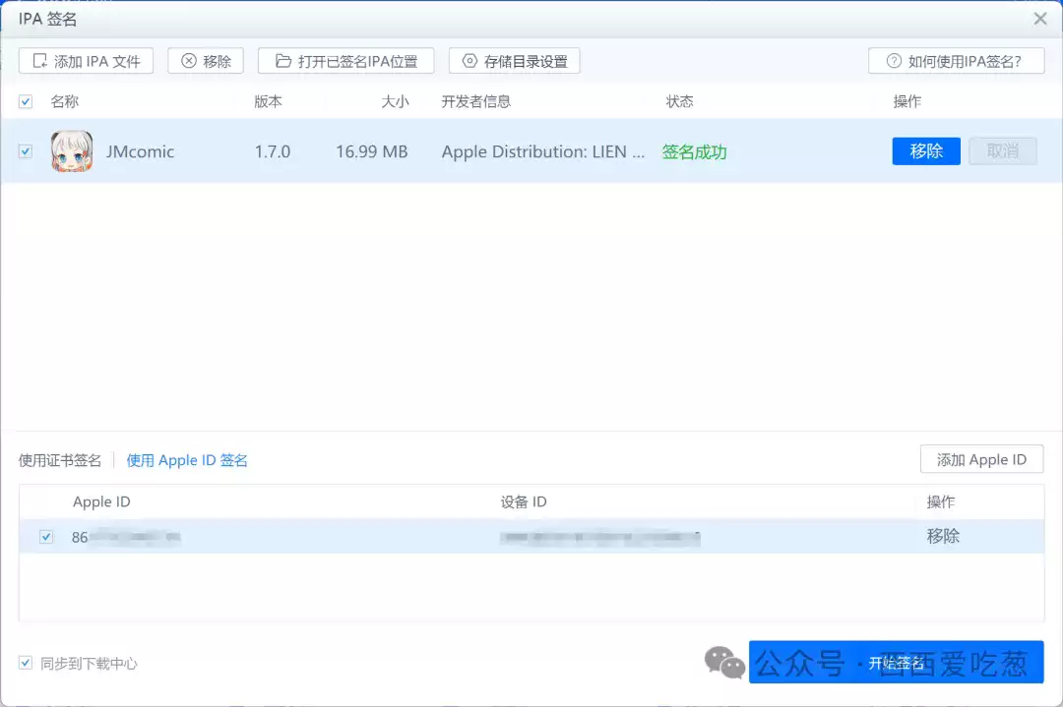This screenshot has width=1063, height=707.
Task: Click 移除 link in the Apple ID row
Action: [x=943, y=536]
